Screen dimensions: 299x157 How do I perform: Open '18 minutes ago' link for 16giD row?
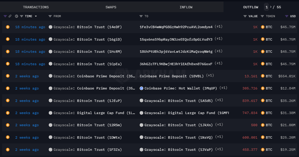point(30,39)
